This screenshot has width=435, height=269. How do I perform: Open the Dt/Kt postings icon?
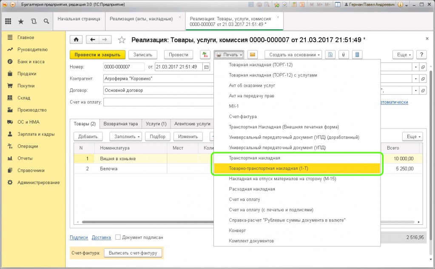tap(205, 55)
